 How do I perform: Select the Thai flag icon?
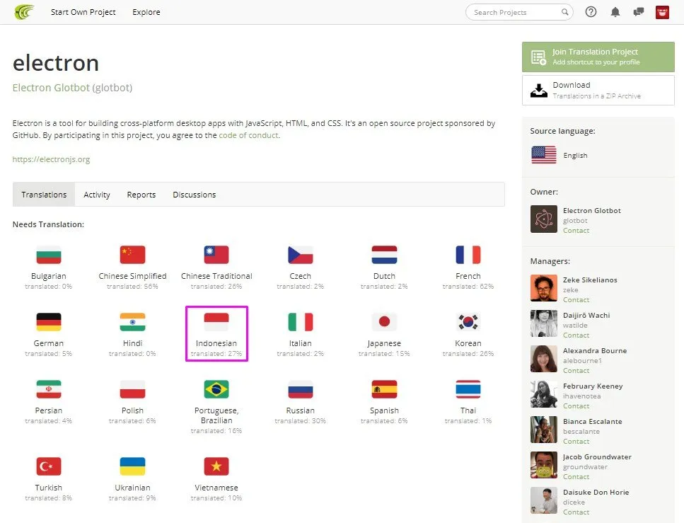pos(468,389)
